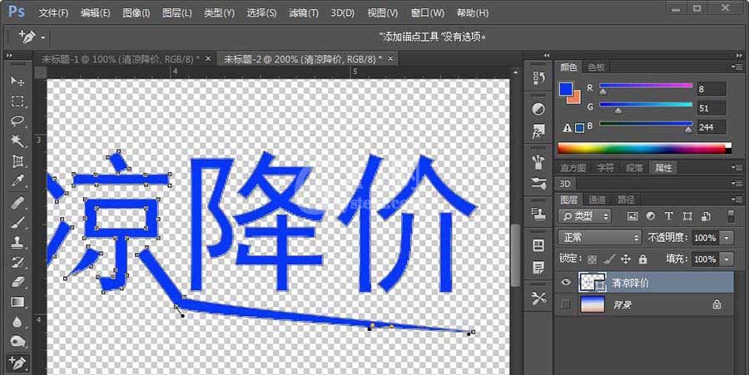Expand the toolbox double-arrow
The width and height of the screenshot is (749, 375).
point(9,56)
